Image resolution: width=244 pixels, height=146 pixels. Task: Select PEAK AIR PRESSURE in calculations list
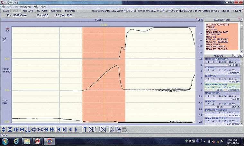[217, 39]
